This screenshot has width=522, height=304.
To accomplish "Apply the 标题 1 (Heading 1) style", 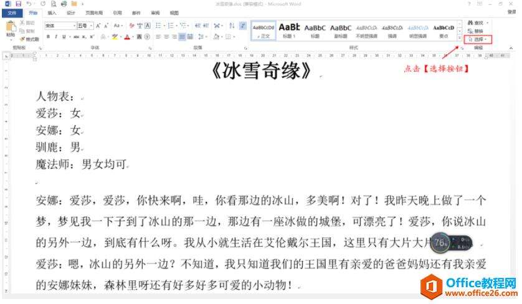I will [x=289, y=31].
